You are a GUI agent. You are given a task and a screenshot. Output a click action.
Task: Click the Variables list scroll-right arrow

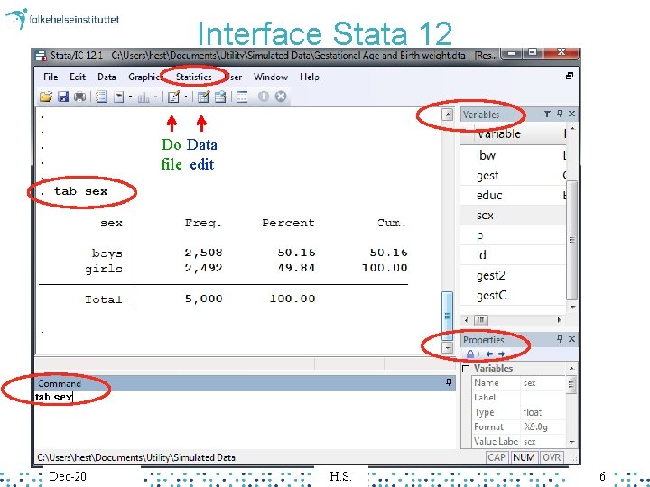(559, 320)
